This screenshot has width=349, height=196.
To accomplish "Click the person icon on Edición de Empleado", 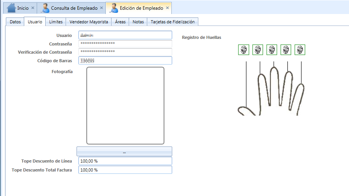I will point(114,8).
